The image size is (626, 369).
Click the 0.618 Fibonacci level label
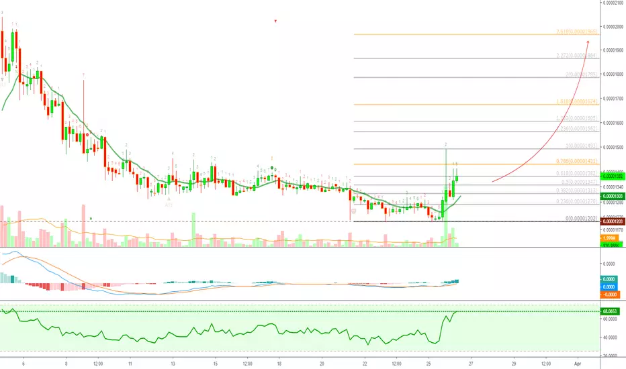[577, 174]
